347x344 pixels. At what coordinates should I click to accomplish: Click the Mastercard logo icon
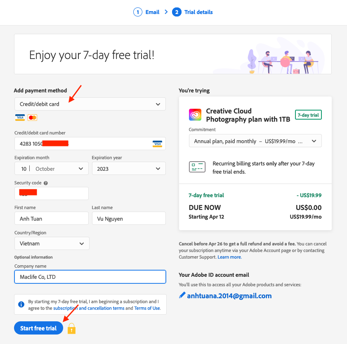[33, 118]
